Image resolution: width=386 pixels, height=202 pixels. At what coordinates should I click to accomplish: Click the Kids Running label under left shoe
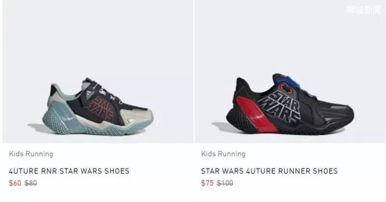coord(31,154)
